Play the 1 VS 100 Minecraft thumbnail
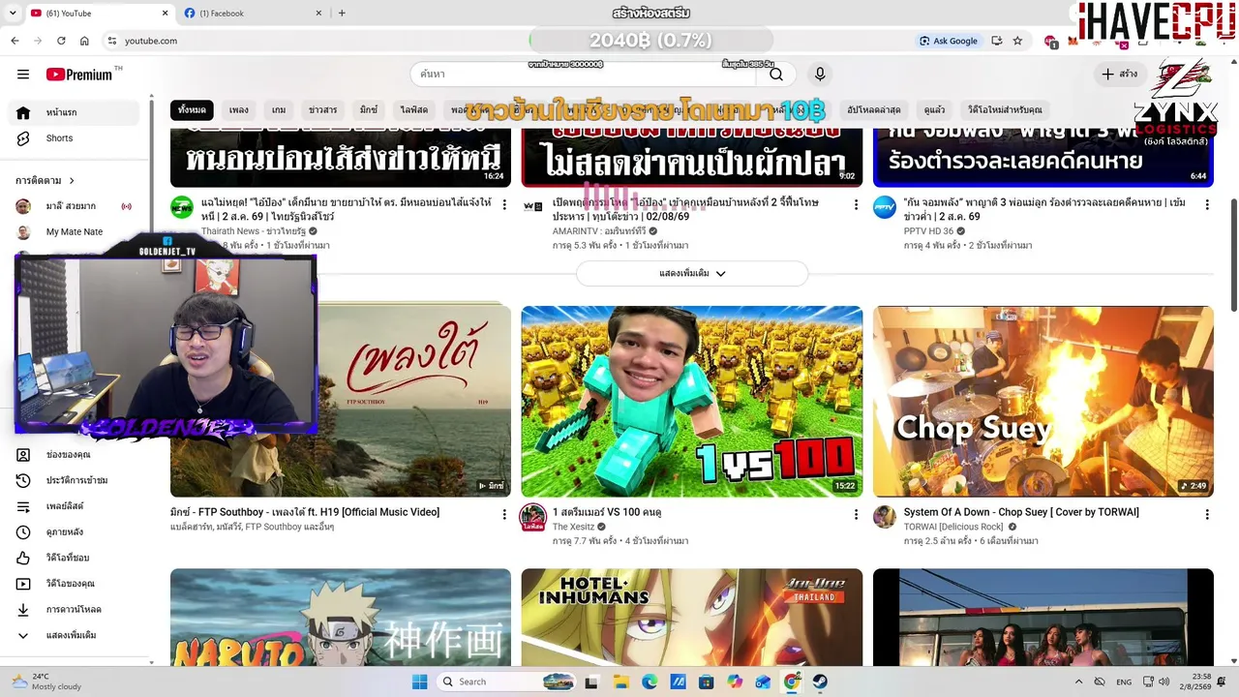Viewport: 1239px width, 697px height. tap(692, 402)
